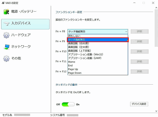
Task: Click the input device keyboard icon
Action: click(6, 24)
